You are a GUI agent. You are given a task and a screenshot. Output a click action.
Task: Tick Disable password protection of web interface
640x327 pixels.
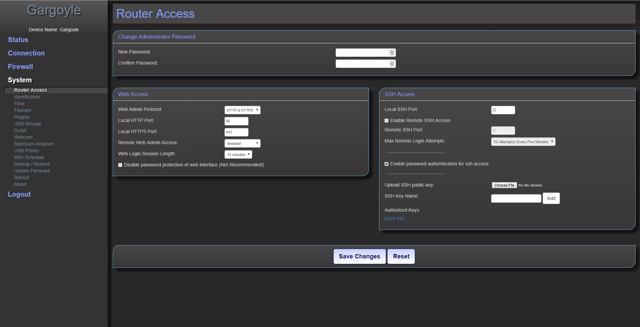tap(120, 165)
